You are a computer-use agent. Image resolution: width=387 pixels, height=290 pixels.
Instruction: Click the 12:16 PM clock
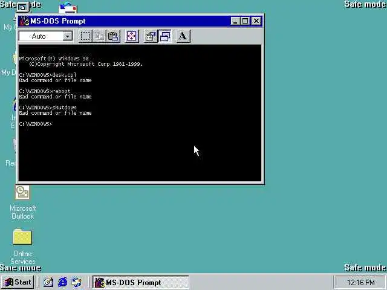[361, 282]
